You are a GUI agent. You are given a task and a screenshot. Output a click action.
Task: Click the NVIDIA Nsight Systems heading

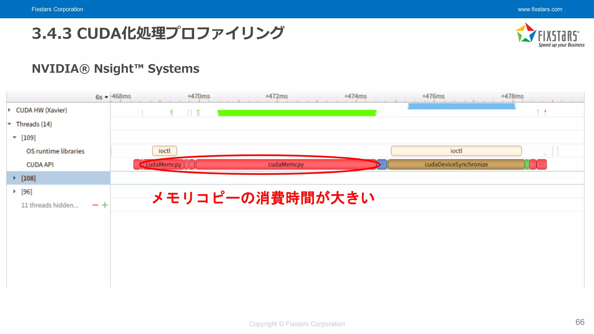click(115, 69)
